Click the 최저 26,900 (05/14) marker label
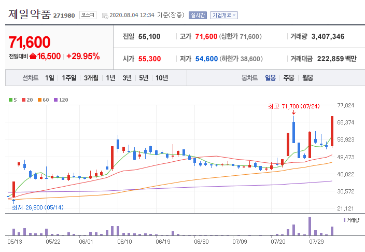This screenshot has width=365, height=252. click(x=37, y=207)
